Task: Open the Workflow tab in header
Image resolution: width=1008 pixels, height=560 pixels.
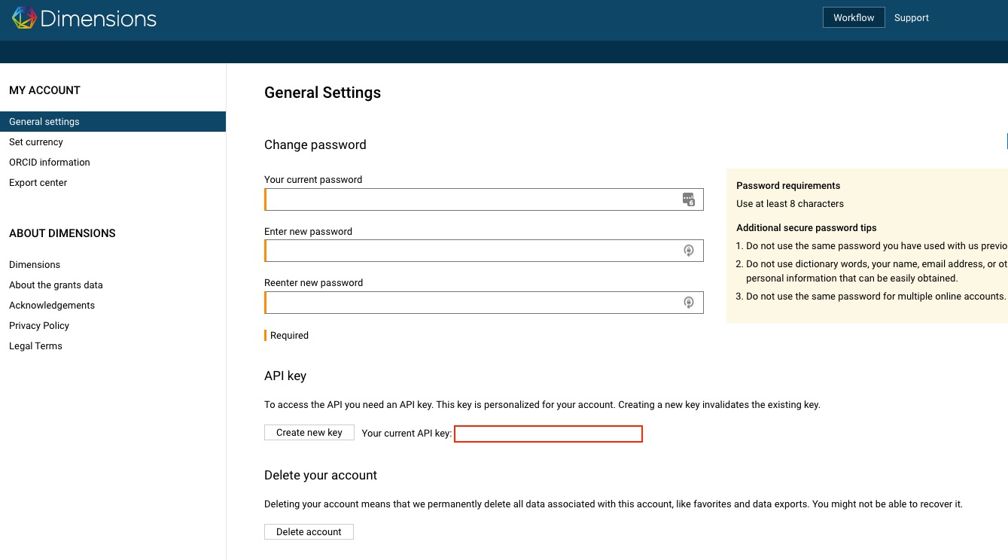Action: [854, 17]
